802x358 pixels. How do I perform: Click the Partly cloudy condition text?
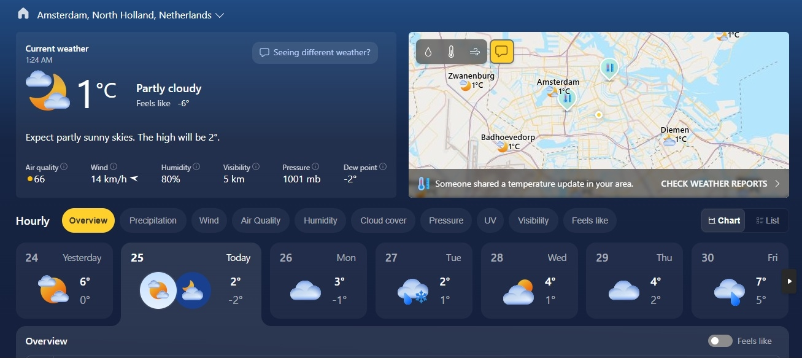point(169,88)
